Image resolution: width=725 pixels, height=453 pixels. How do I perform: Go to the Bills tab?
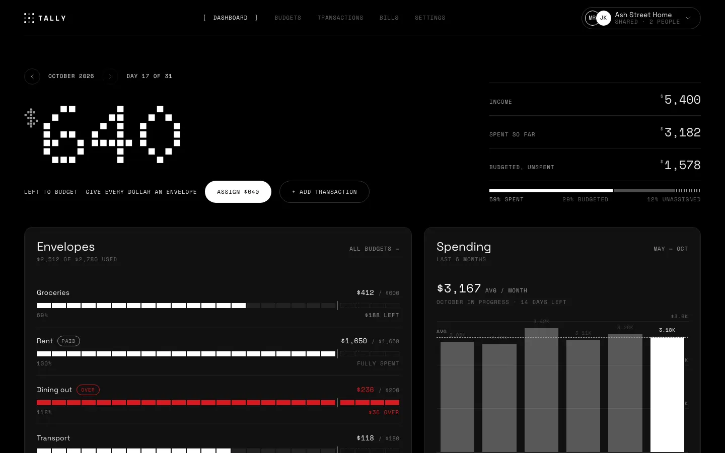coord(389,18)
